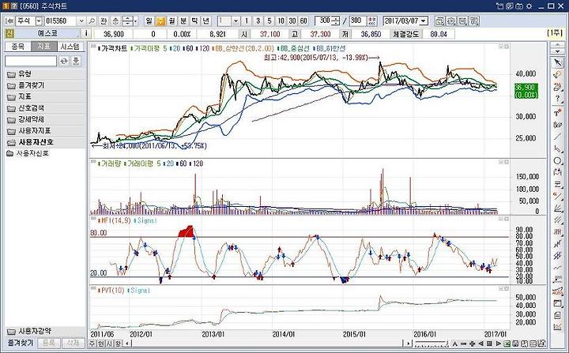Click the stop square below chart

click(x=489, y=344)
